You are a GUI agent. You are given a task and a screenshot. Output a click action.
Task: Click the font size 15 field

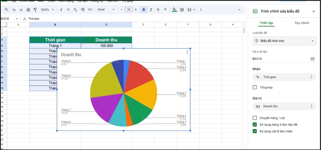(128, 10)
